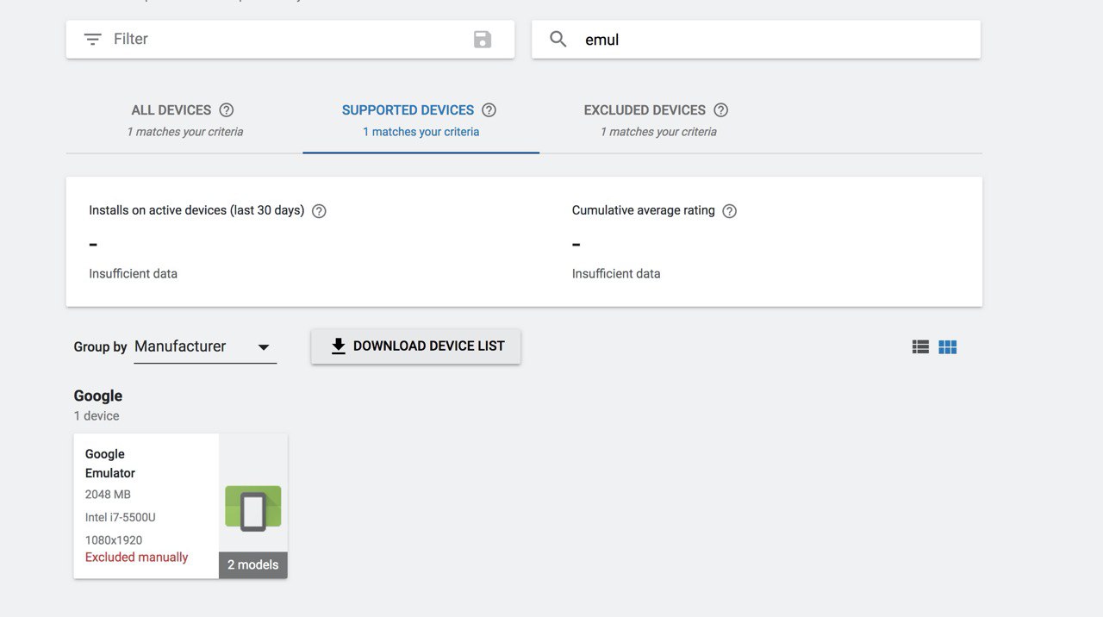The image size is (1103, 617).
Task: Save filter using the floppy disk icon
Action: tap(483, 40)
